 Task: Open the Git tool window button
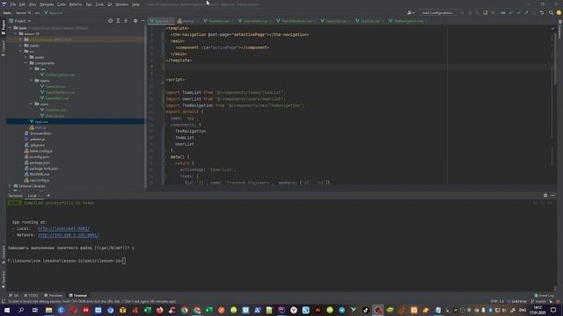[x=14, y=296]
